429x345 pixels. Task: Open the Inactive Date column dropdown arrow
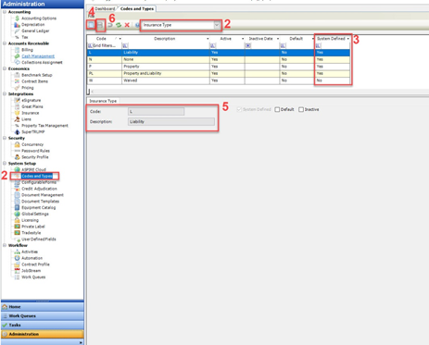[x=278, y=39]
